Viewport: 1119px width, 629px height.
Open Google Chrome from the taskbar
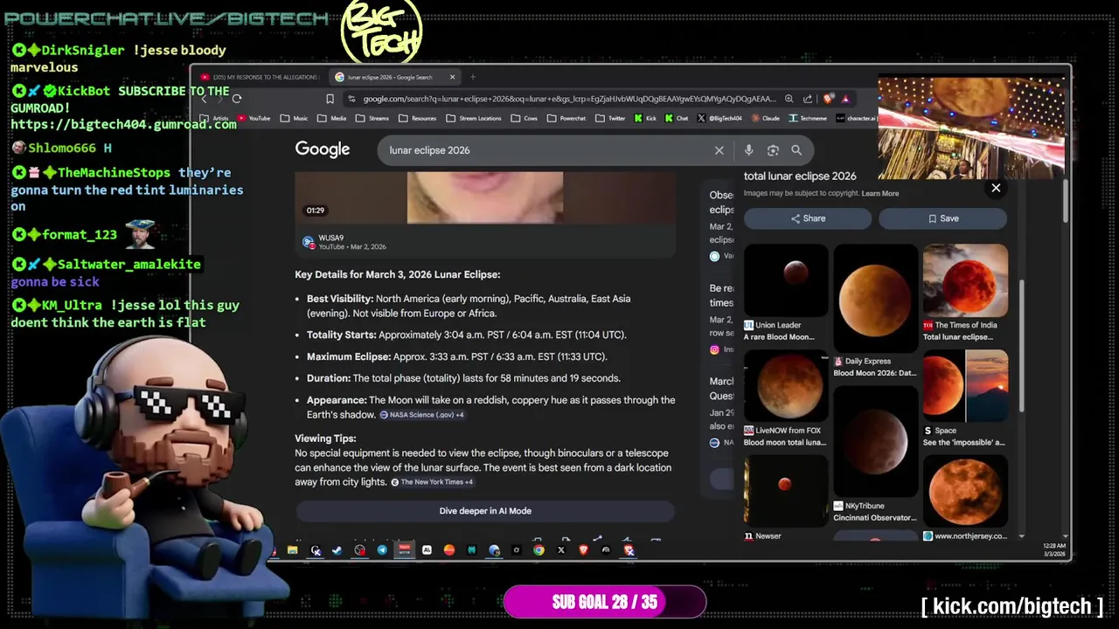[x=539, y=550]
